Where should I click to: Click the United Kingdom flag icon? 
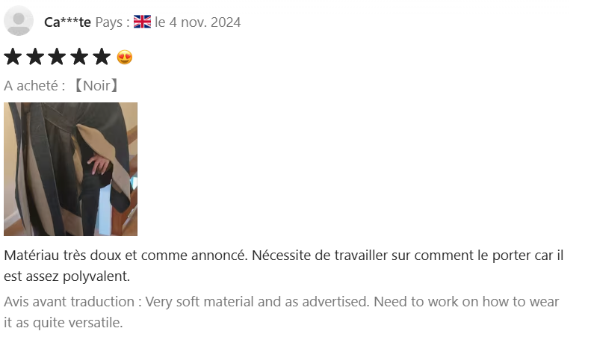pos(142,22)
